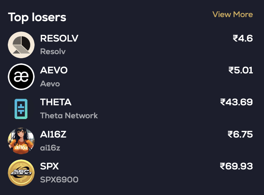Select the AEVO ticker name
264x195 pixels.
tap(54, 70)
